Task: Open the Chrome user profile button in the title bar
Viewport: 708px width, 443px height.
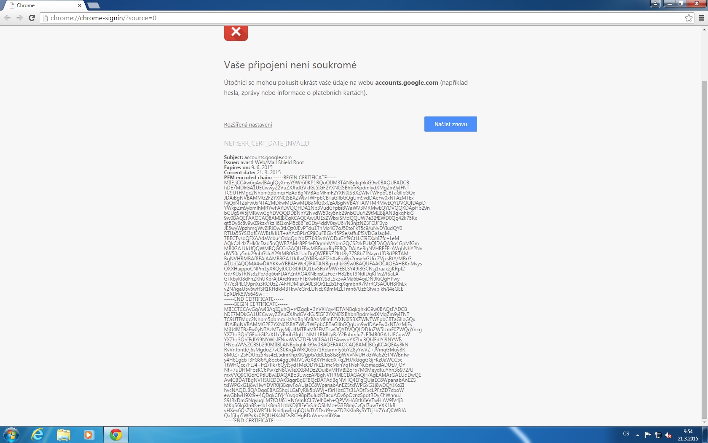Action: coord(655,4)
